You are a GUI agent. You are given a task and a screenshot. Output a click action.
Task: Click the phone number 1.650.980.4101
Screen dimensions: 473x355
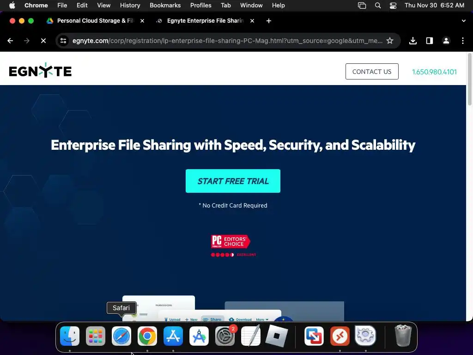click(434, 72)
